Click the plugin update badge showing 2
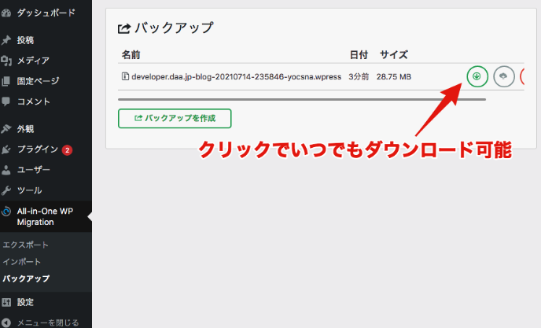Image resolution: width=541 pixels, height=328 pixels. point(68,150)
